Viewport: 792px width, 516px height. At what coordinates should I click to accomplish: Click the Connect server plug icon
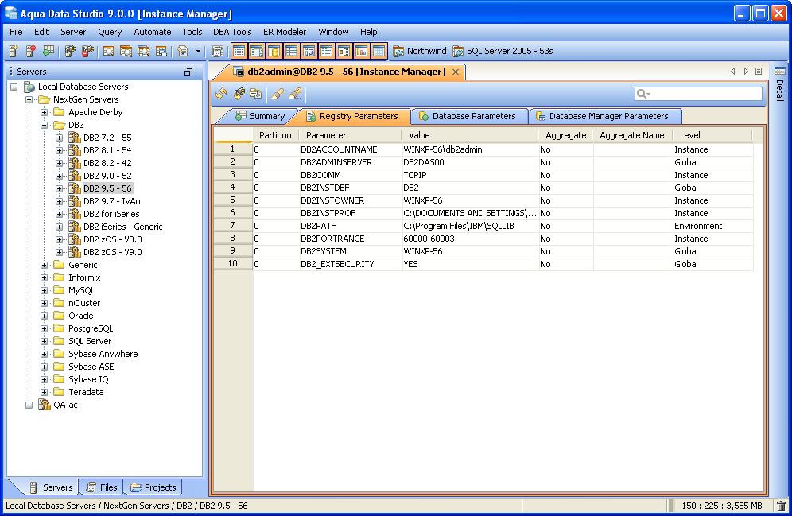[70, 51]
